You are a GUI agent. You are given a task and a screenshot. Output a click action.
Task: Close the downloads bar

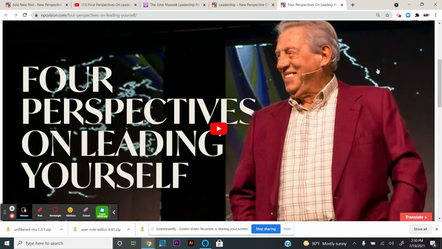(x=436, y=229)
